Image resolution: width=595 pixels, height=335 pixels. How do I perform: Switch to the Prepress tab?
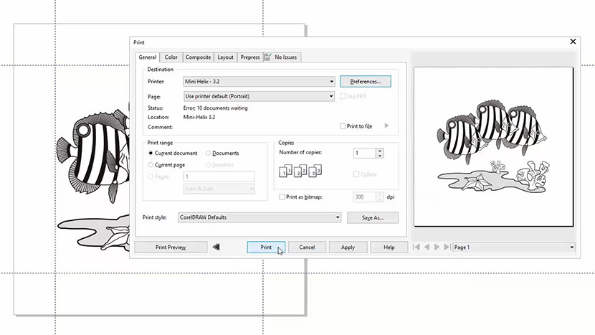(250, 57)
